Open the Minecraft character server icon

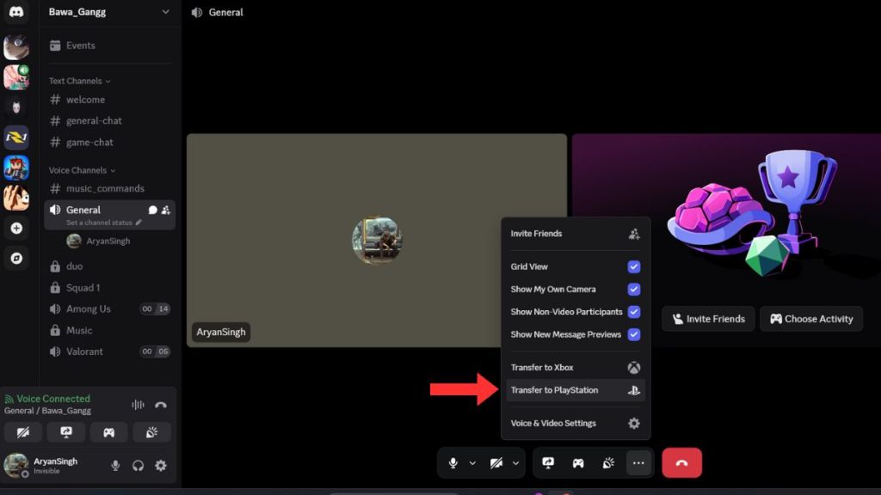point(16,168)
